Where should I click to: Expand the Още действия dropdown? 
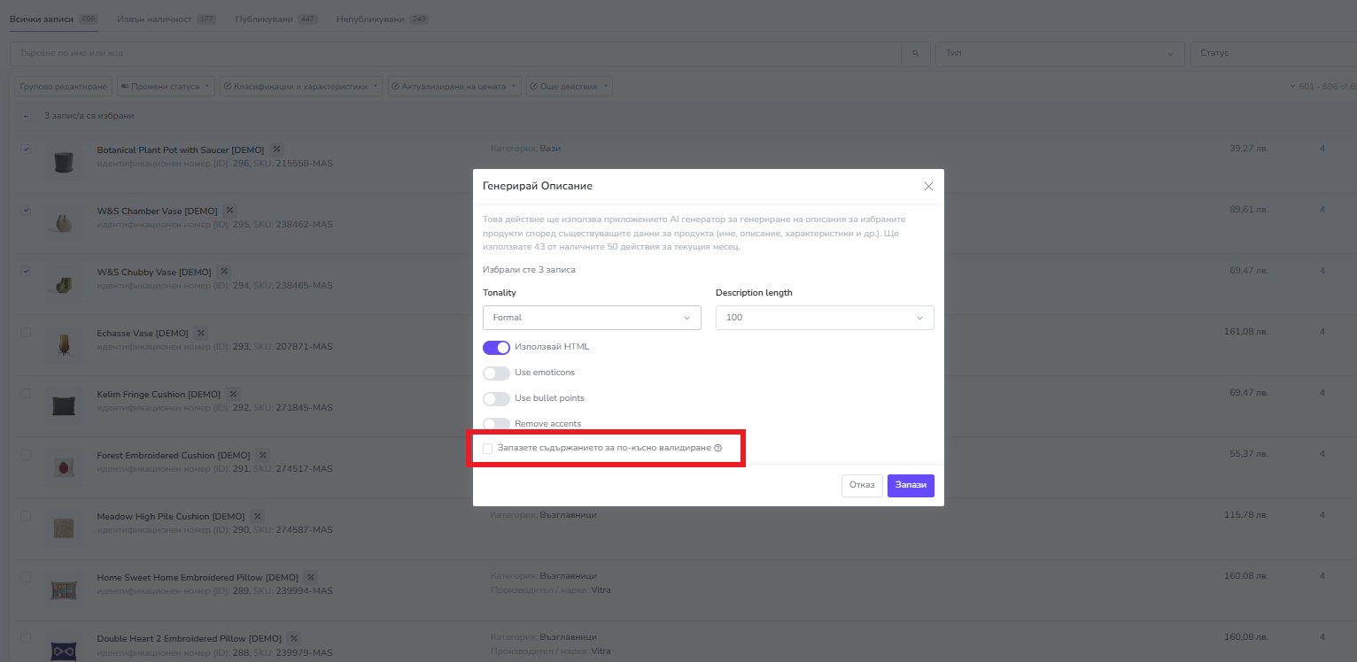[x=569, y=87]
